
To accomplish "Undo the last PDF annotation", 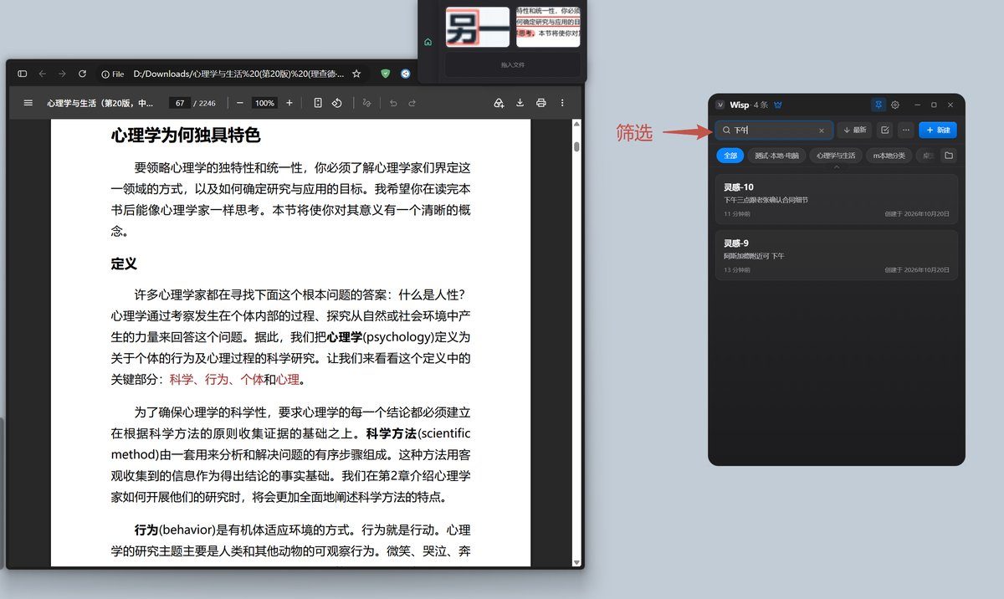I will click(x=393, y=103).
